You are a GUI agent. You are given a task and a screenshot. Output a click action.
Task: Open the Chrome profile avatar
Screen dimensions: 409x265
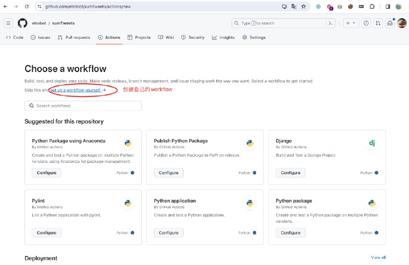(x=399, y=7)
